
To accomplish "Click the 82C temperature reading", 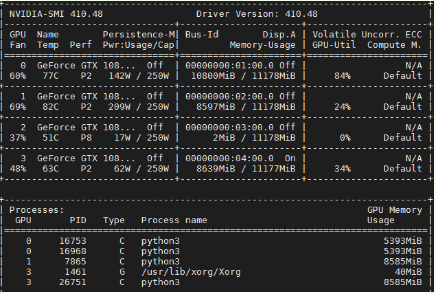I will tap(50, 107).
